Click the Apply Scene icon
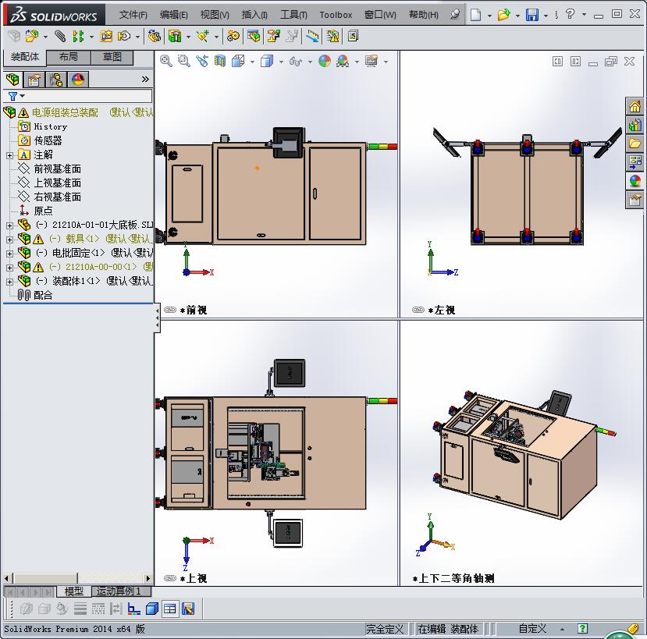This screenshot has height=639, width=647. (x=343, y=61)
